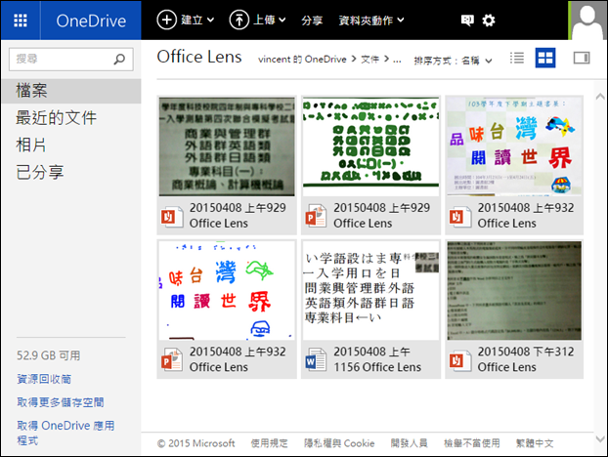Click PowerPoint icon of bottom-row 上午932 item

pyautogui.click(x=172, y=360)
